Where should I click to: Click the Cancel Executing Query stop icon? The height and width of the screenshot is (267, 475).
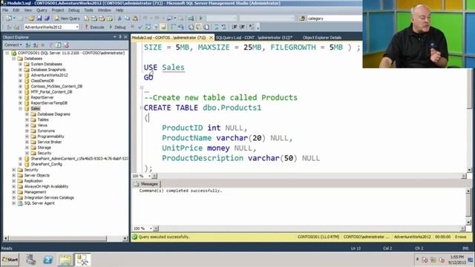point(132,27)
